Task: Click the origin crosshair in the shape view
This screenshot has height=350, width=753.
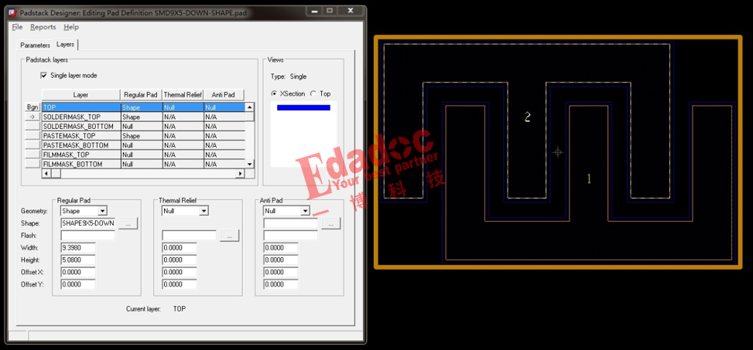Action: coord(557,152)
